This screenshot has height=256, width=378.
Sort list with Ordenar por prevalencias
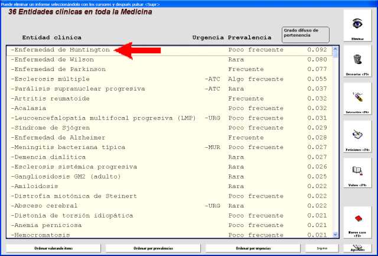tap(153, 248)
